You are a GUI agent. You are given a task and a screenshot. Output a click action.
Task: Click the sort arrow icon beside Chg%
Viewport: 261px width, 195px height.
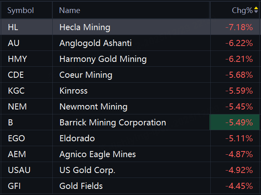click(256, 10)
